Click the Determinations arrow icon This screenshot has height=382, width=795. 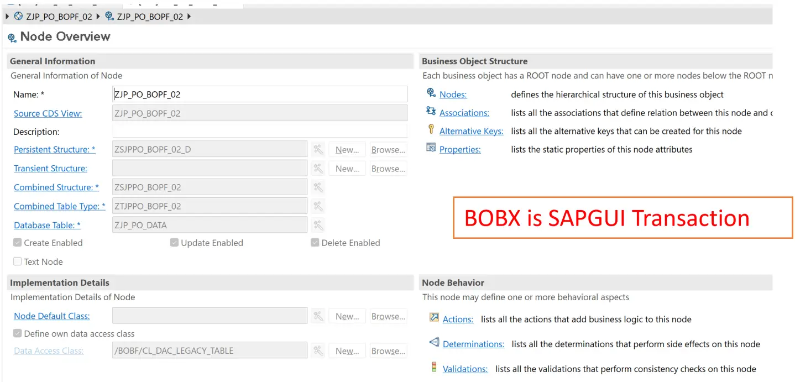(433, 343)
